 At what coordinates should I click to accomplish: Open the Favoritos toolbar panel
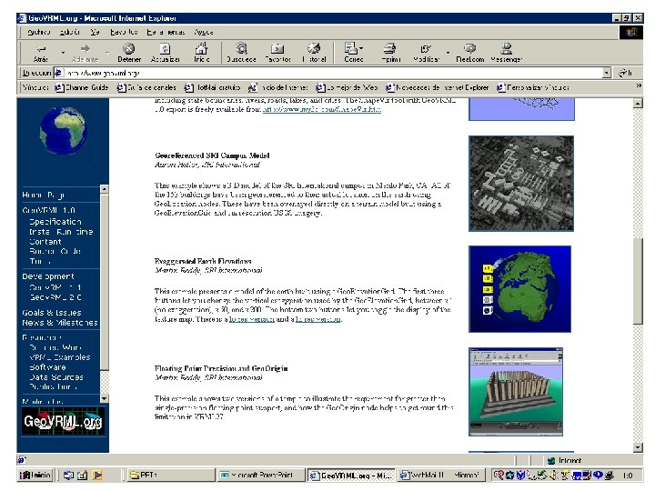click(x=277, y=52)
